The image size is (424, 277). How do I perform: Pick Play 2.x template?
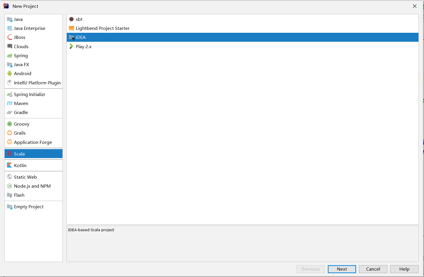(242, 46)
